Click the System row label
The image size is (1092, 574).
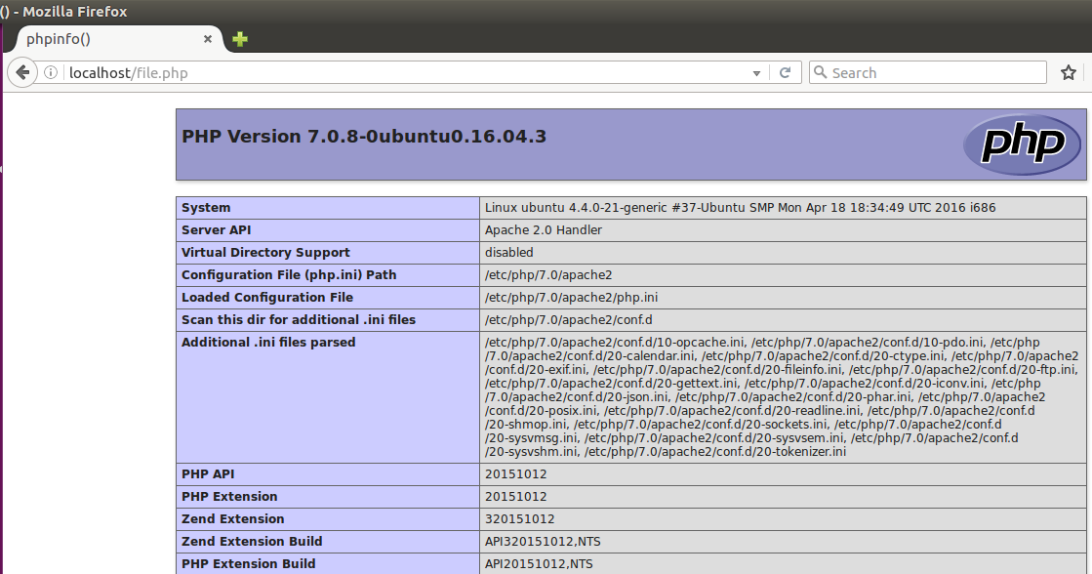click(x=206, y=208)
